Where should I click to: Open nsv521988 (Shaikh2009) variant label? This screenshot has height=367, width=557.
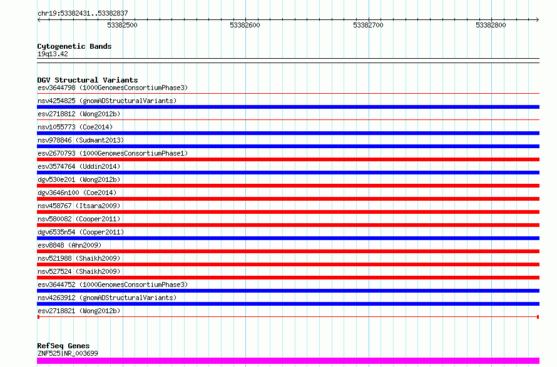pyautogui.click(x=79, y=258)
